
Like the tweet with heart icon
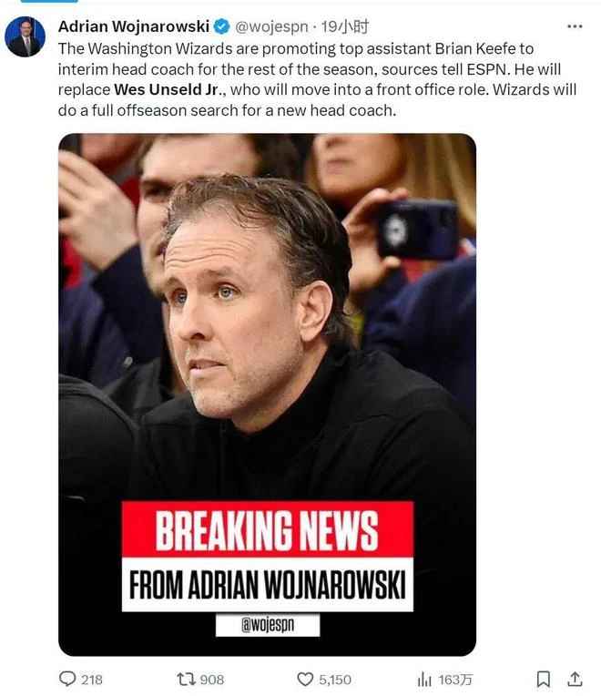coord(305,679)
